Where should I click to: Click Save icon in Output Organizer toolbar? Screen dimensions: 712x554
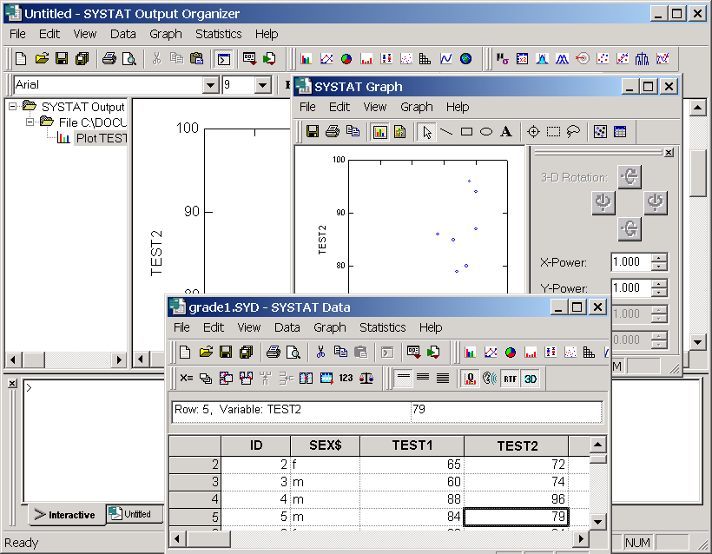tap(62, 58)
